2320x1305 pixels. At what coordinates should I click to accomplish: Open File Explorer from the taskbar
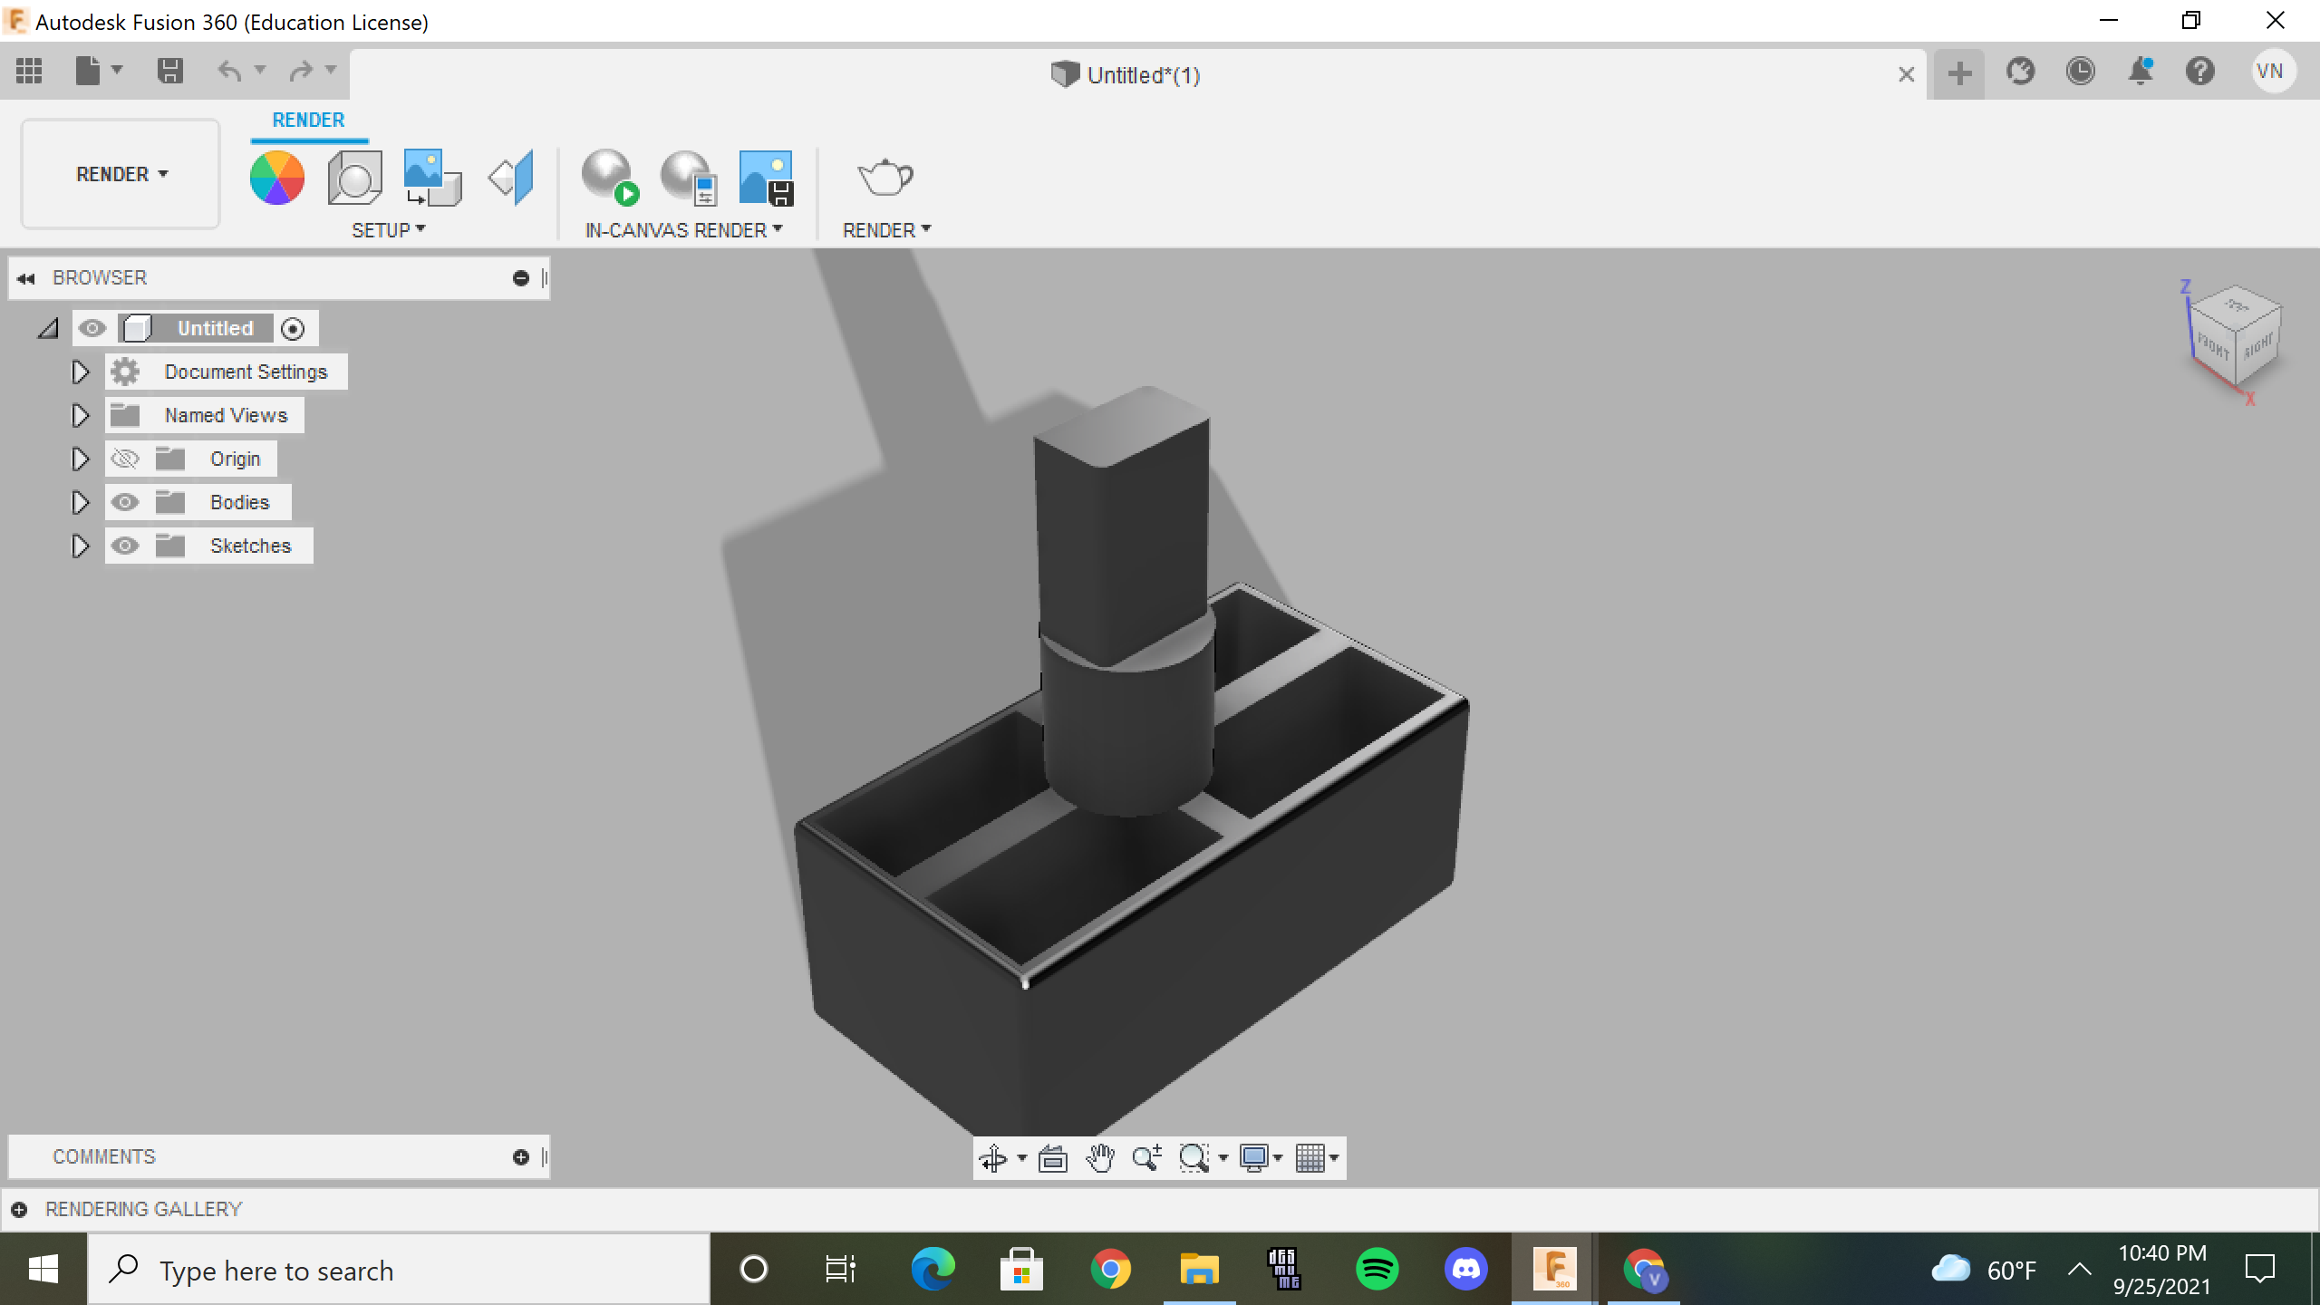[1199, 1270]
